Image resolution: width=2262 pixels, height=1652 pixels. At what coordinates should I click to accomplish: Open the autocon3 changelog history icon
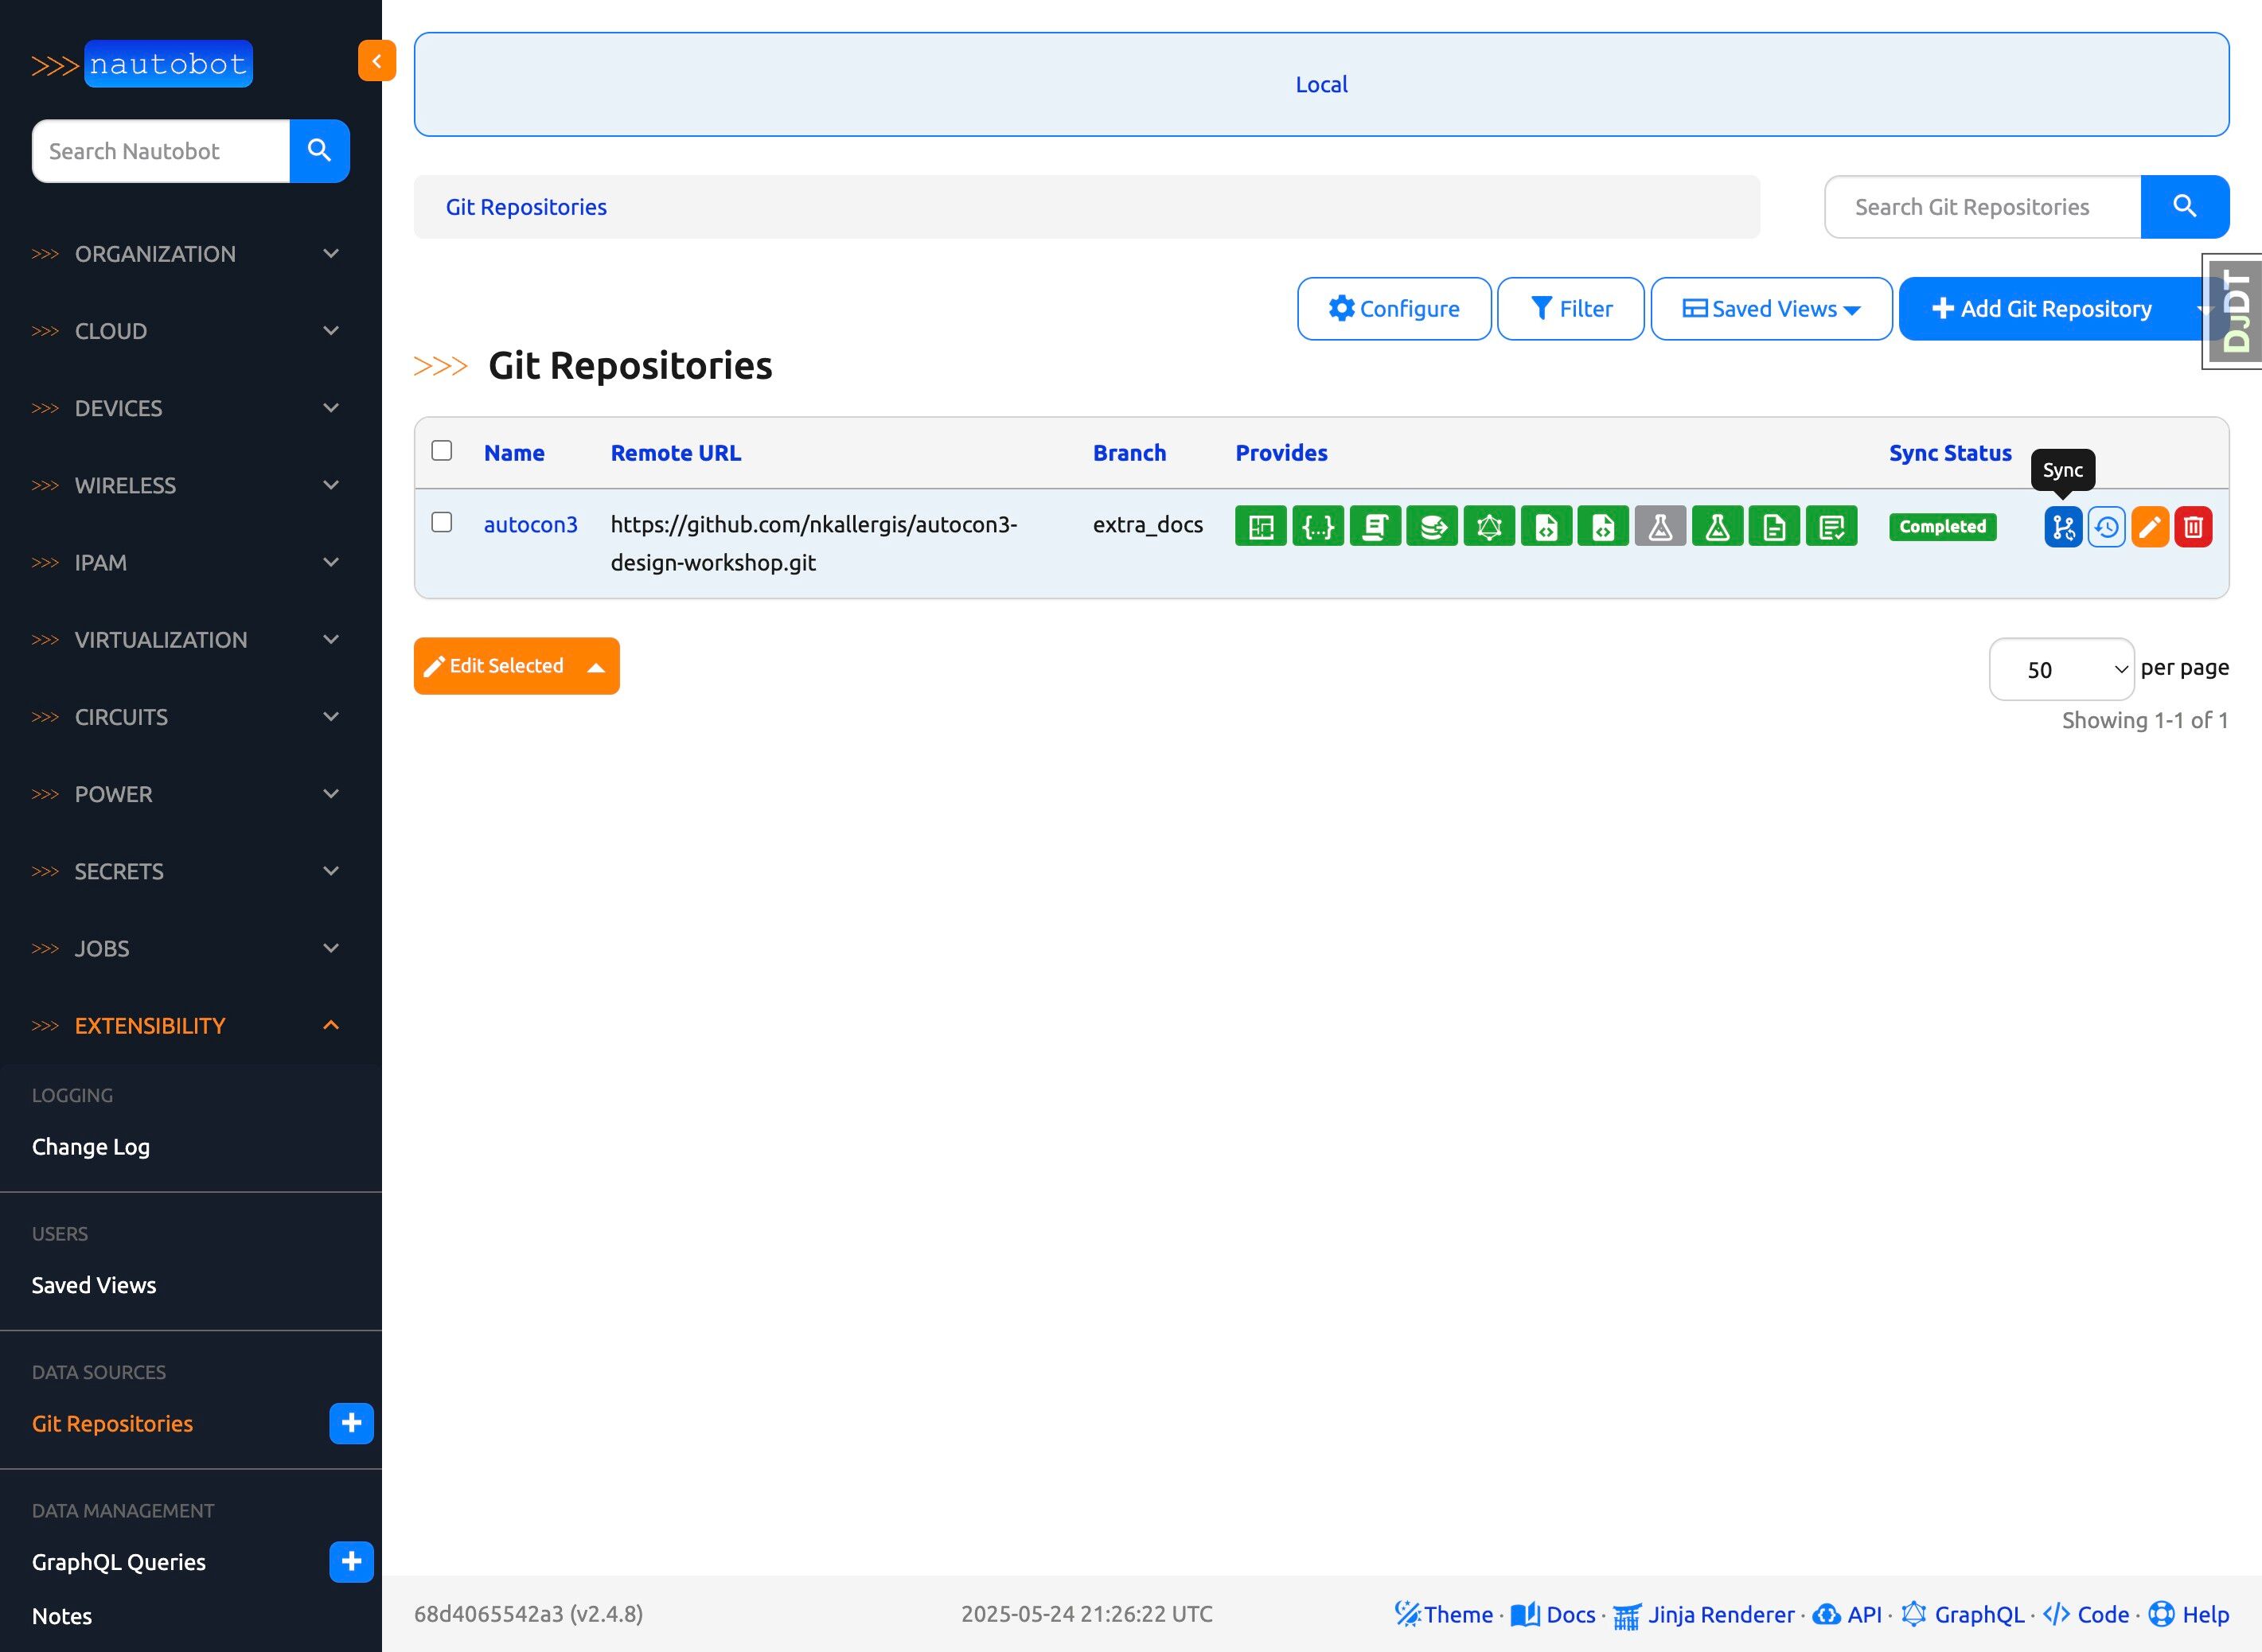point(2106,527)
